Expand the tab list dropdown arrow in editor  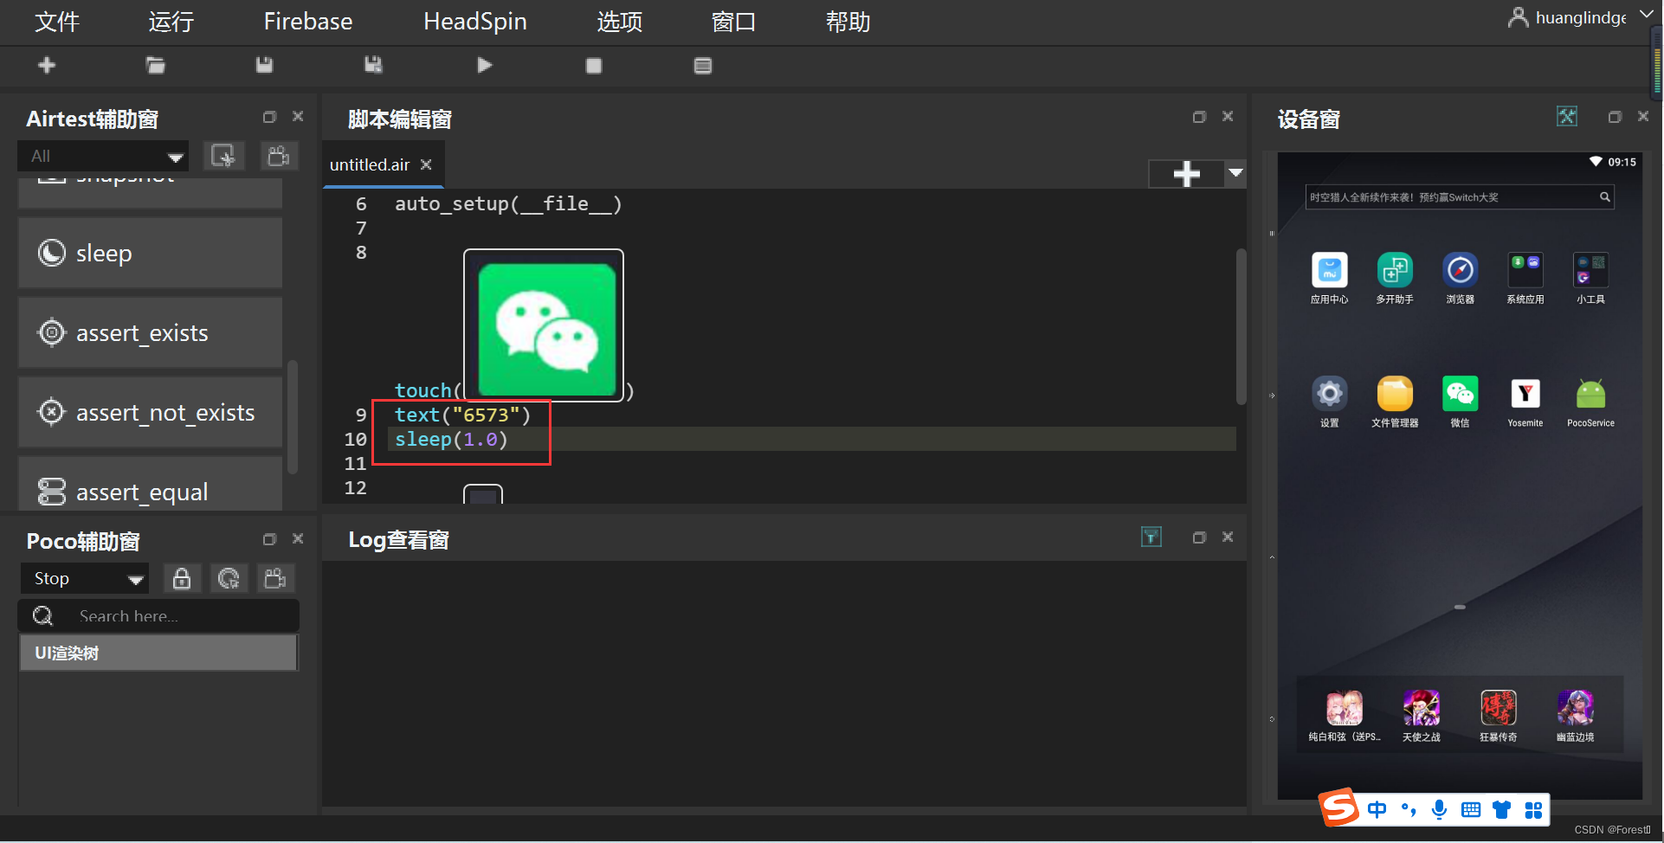click(x=1235, y=173)
